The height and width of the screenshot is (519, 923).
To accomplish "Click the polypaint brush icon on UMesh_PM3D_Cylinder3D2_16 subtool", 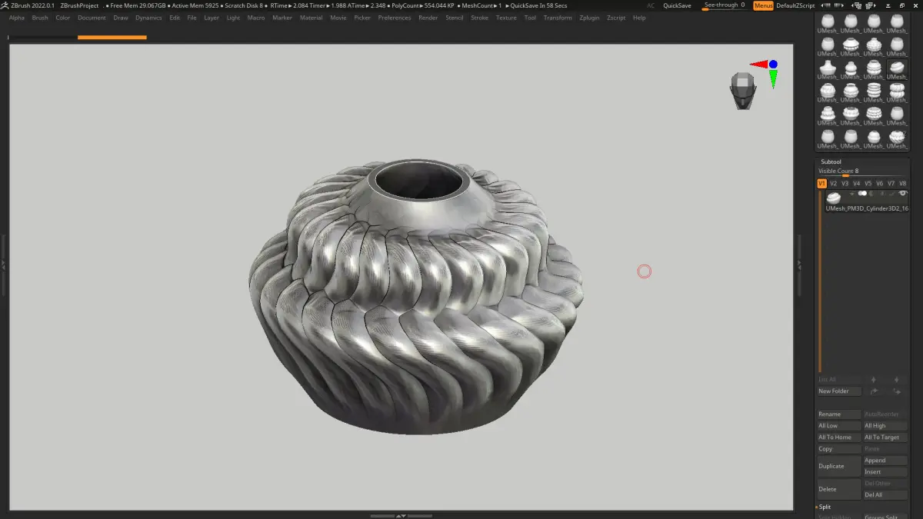I will pos(893,194).
